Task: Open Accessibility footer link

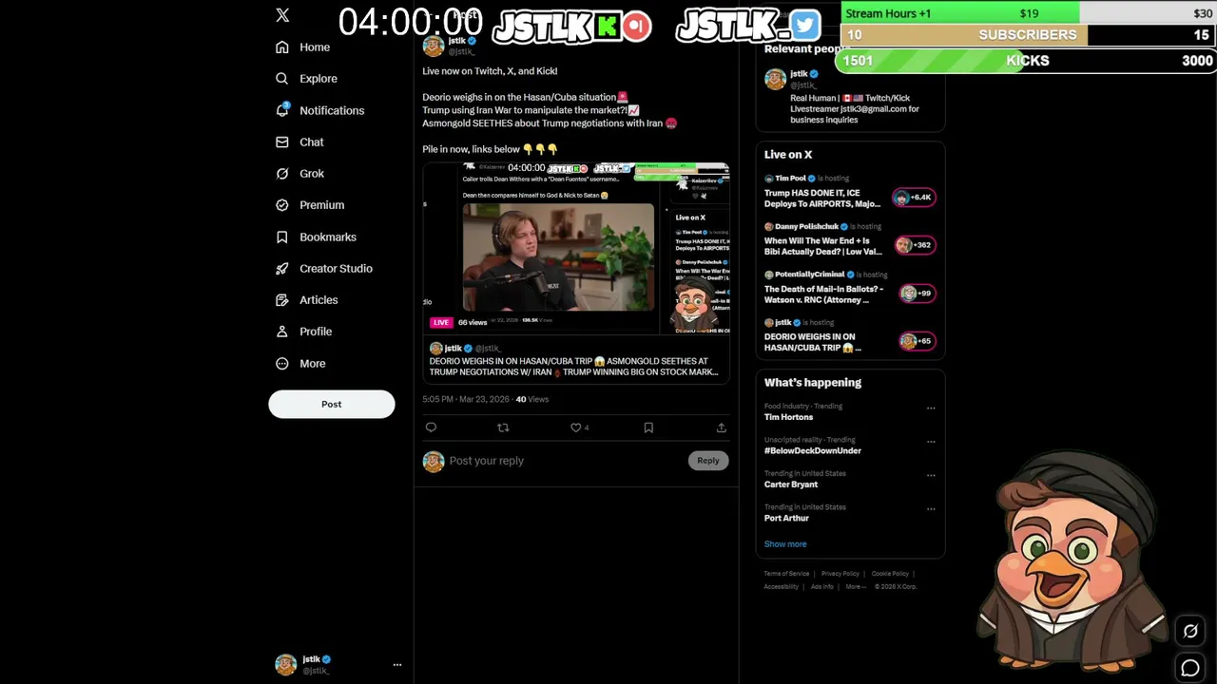Action: (782, 587)
